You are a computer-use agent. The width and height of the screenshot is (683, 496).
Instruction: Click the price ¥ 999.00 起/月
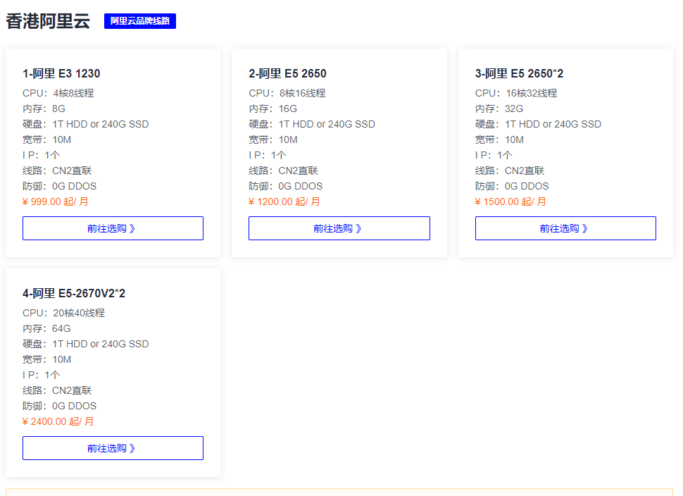(x=56, y=201)
